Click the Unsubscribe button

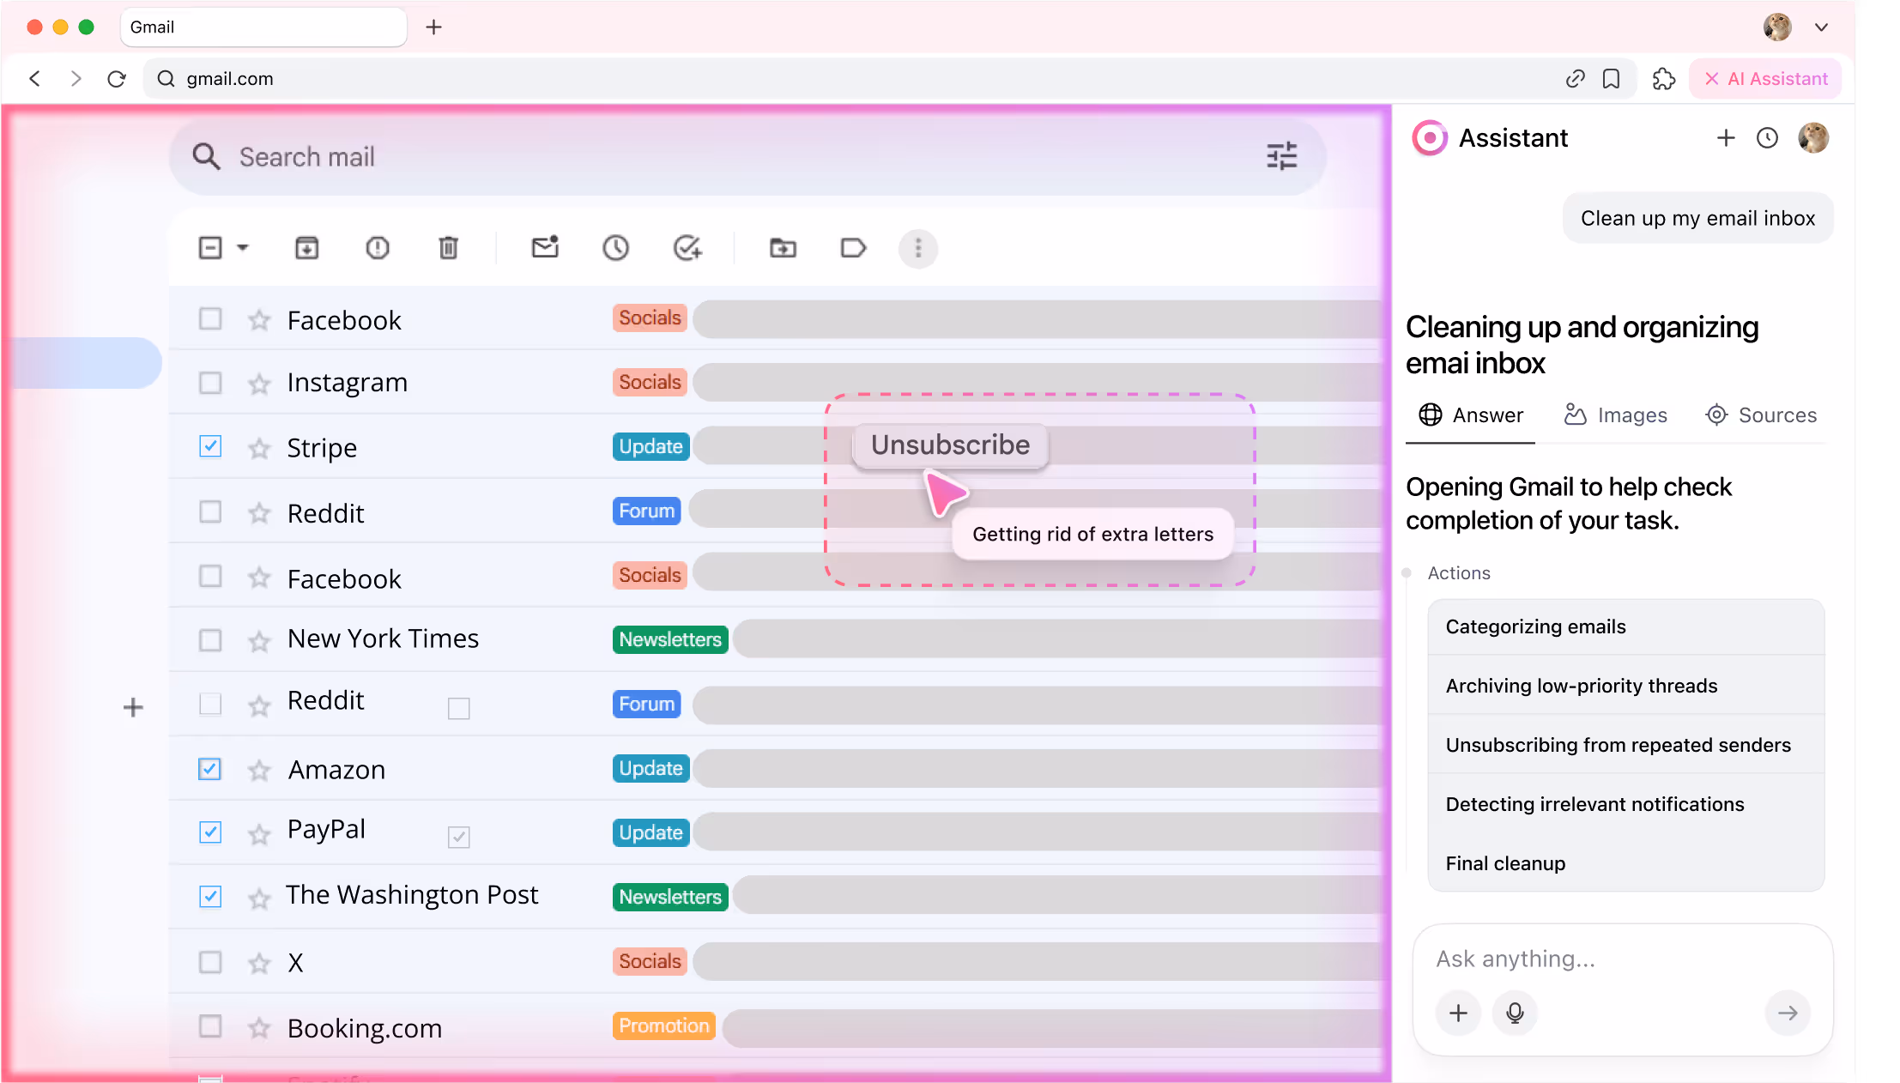950,445
